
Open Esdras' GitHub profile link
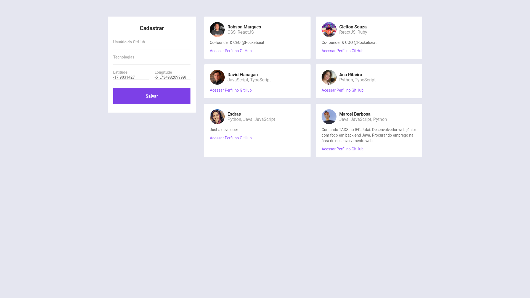[231, 138]
